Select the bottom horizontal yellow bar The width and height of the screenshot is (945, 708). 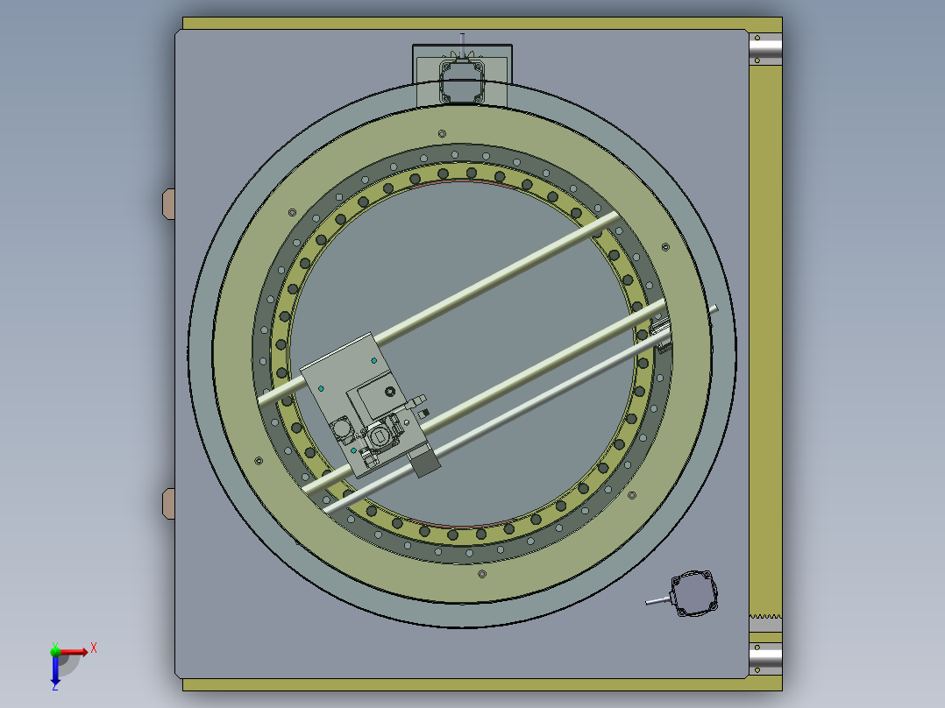[x=482, y=684]
